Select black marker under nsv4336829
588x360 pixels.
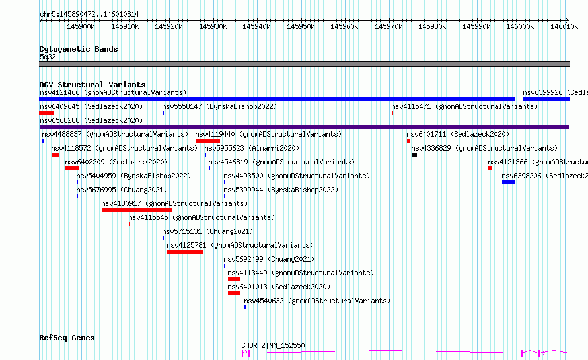[x=414, y=155]
